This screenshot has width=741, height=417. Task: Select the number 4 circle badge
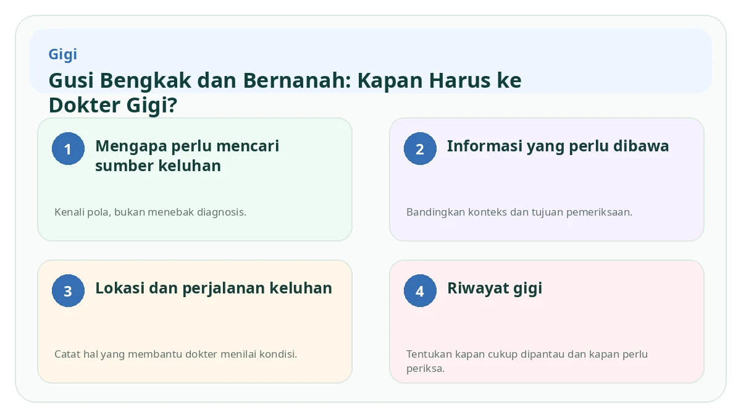click(x=420, y=291)
